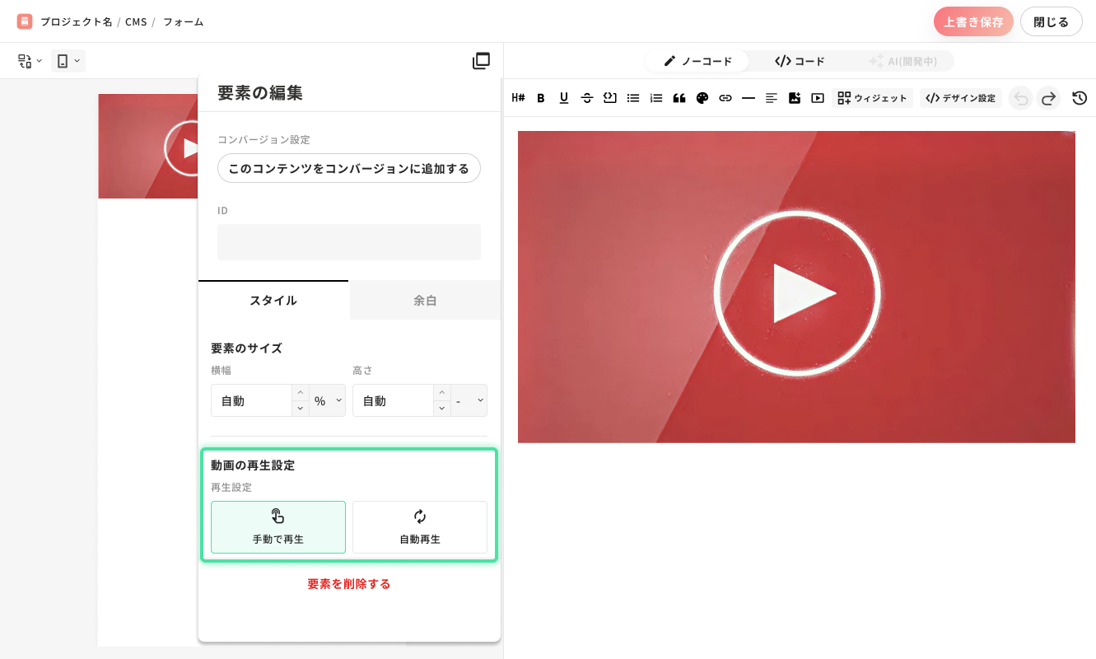Apply strikethrough formatting from the toolbar
The width and height of the screenshot is (1096, 659).
point(587,98)
